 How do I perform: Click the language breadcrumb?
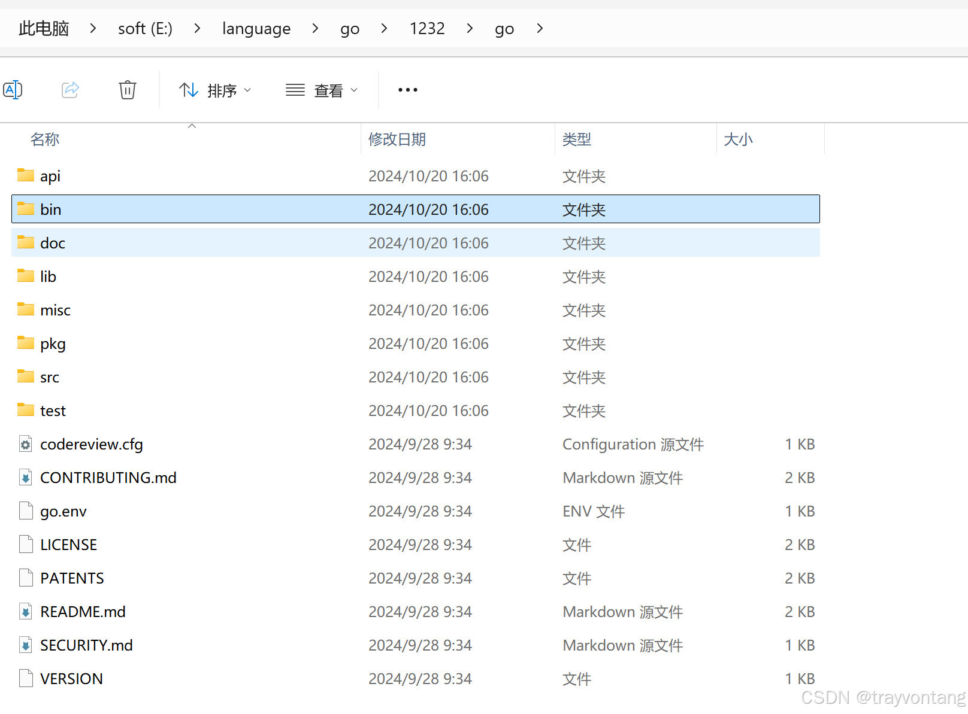point(256,28)
